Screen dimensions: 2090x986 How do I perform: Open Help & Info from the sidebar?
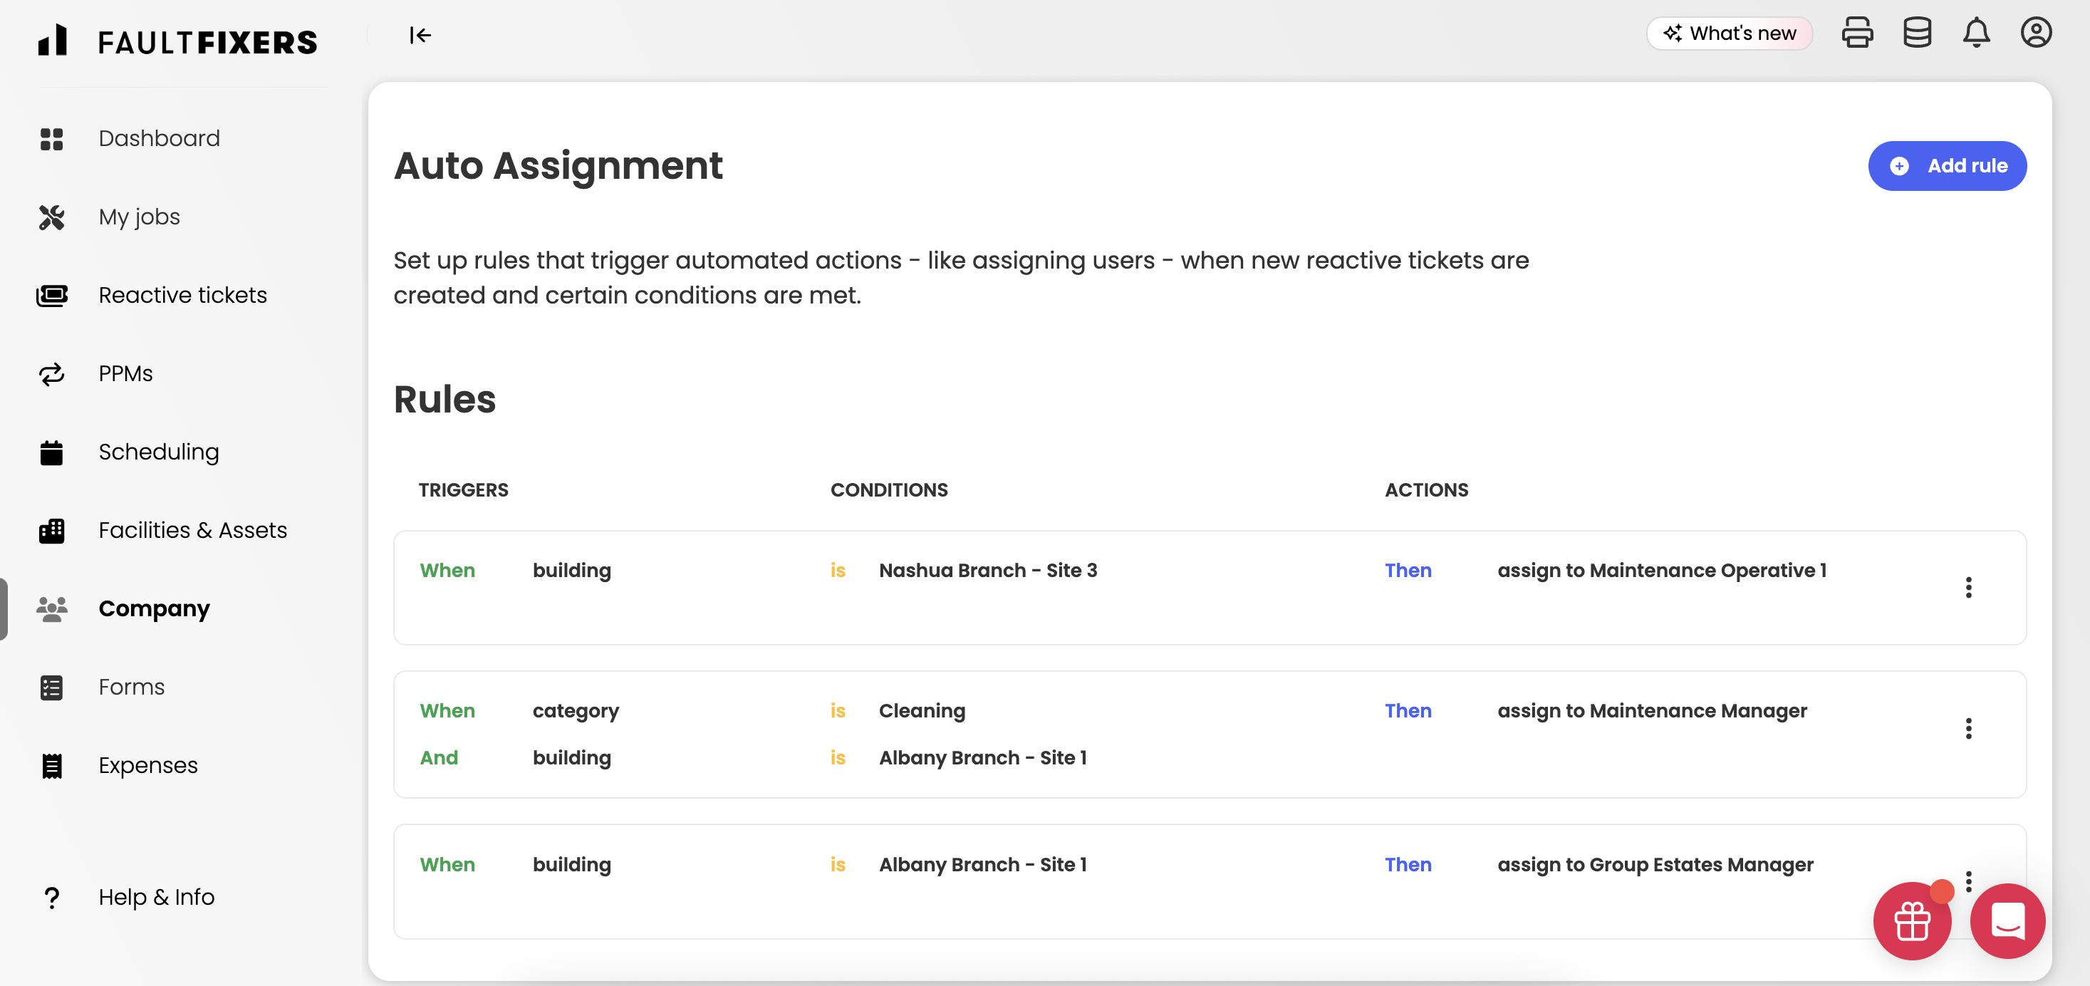coord(156,897)
